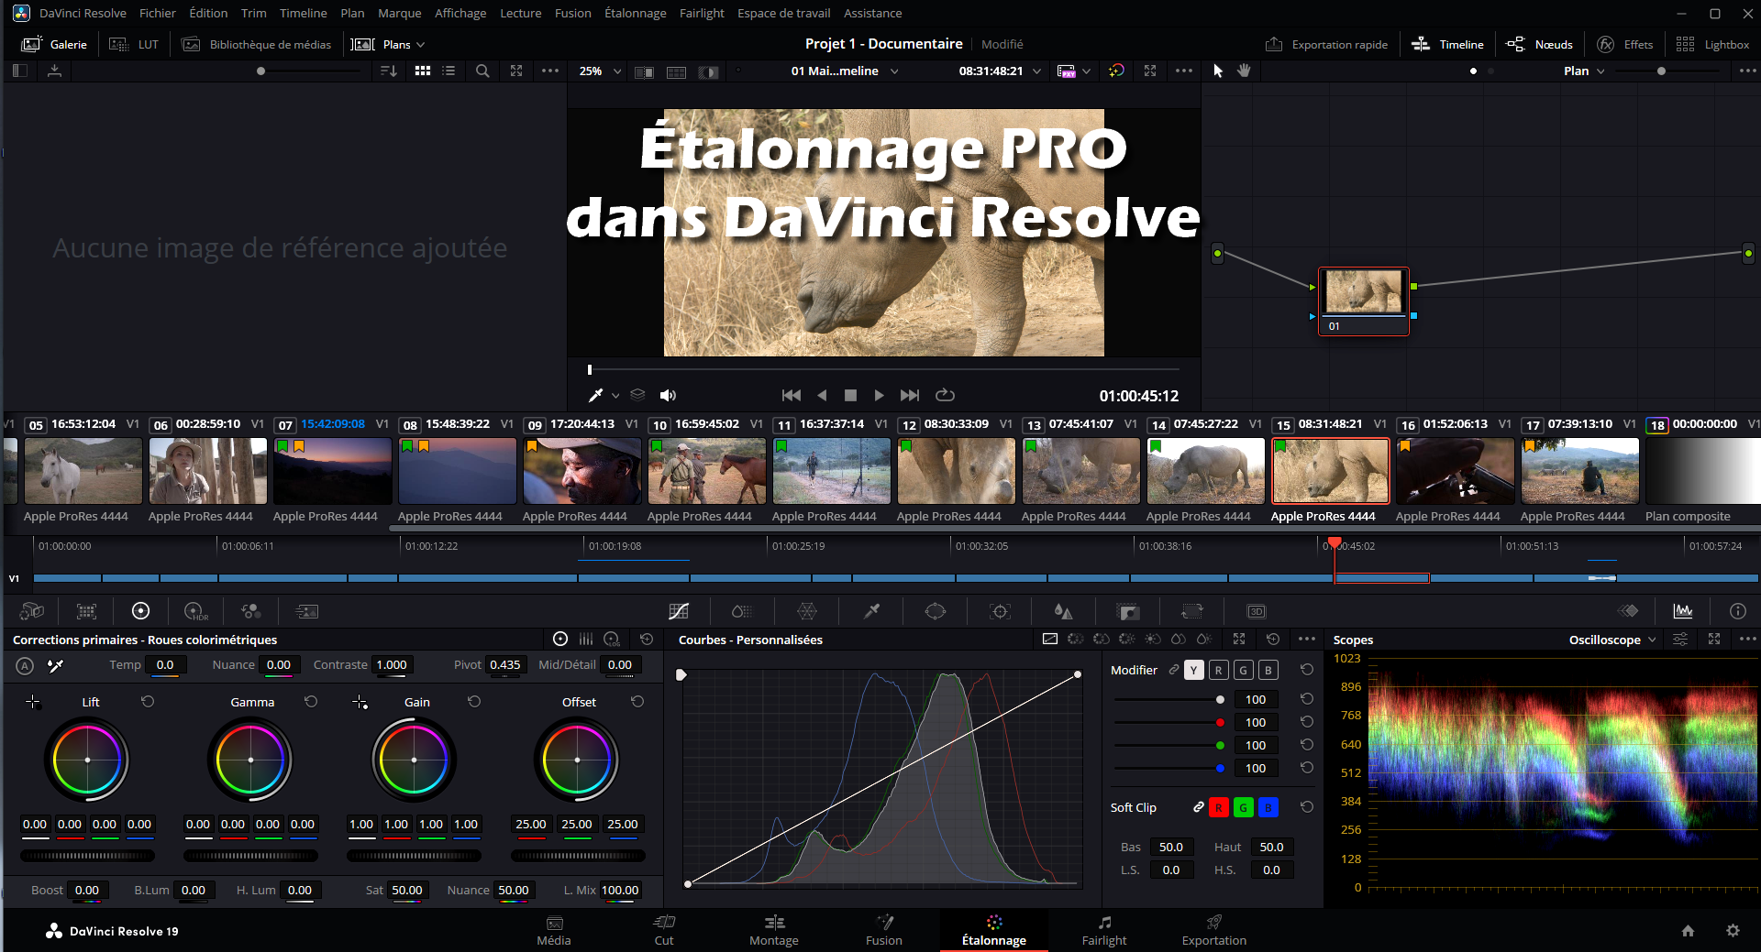1761x952 pixels.
Task: Open the Camera Raw palette
Action: (32, 611)
